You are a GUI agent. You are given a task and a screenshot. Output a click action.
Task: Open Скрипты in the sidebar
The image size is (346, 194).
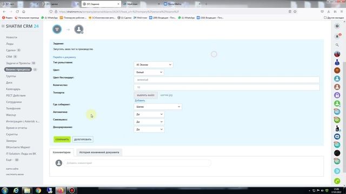(12, 134)
